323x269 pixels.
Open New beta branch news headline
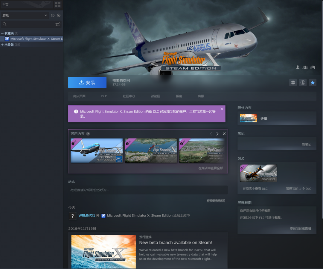pos(176,242)
